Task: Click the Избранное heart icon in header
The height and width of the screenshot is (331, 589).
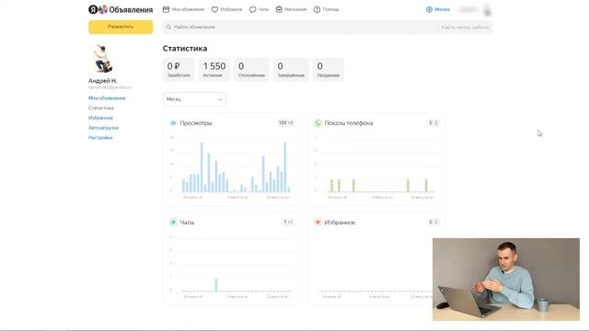Action: 214,9
